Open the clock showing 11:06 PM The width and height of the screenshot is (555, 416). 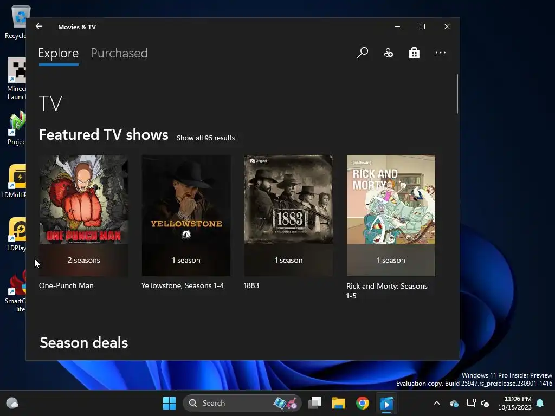coord(515,403)
